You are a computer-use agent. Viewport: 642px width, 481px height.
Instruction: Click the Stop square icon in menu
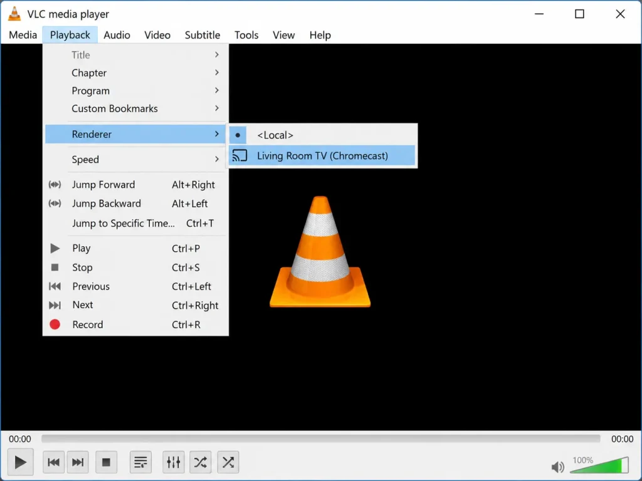point(55,267)
